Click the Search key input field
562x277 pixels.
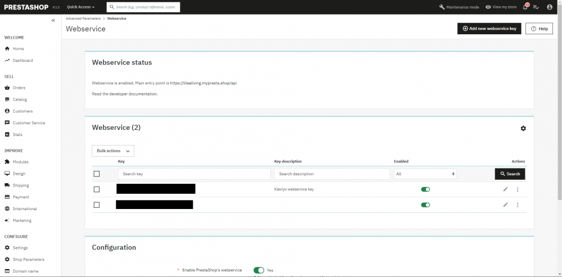pos(194,174)
